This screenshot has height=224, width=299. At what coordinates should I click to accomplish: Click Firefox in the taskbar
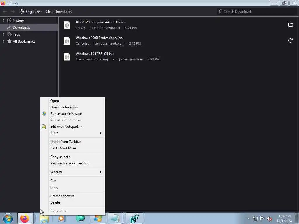(x=25, y=218)
